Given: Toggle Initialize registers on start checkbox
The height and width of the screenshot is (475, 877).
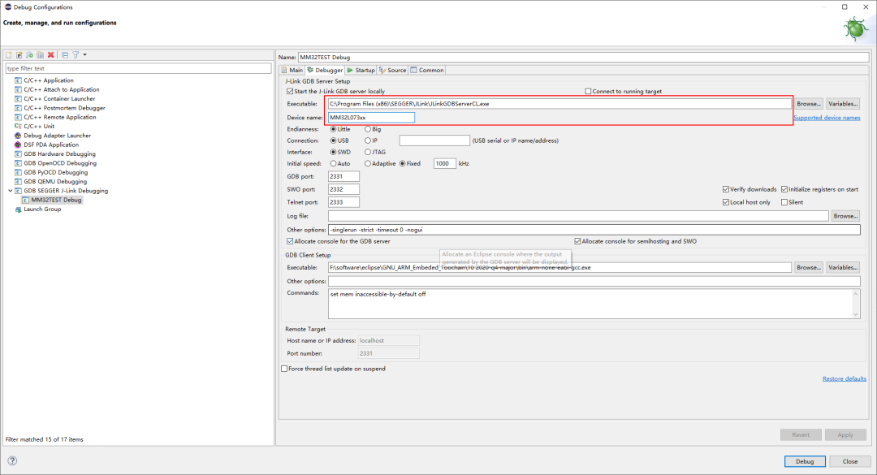Looking at the screenshot, I should (x=784, y=189).
